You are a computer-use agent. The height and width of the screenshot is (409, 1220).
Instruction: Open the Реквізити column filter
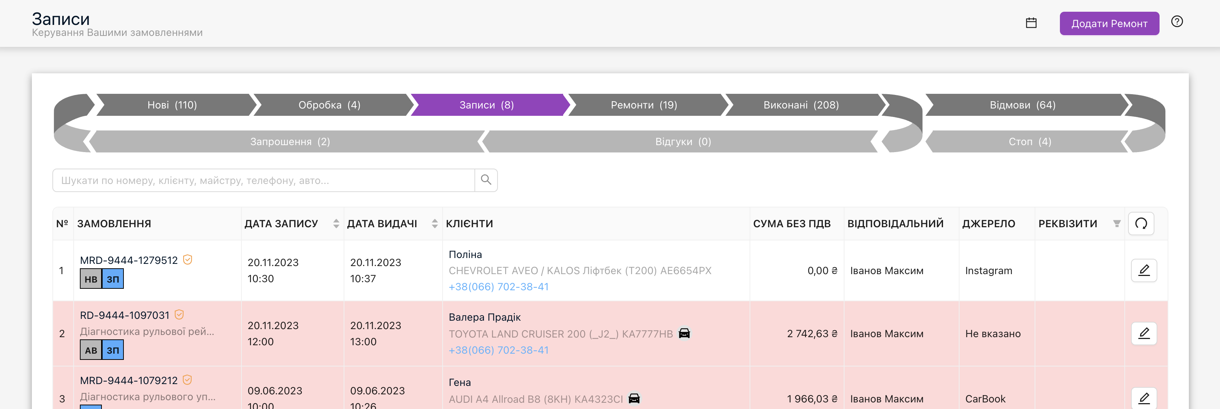1117,224
